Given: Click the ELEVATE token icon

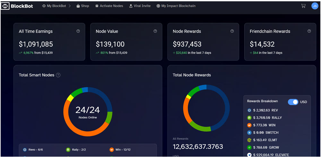Looking at the screenshot, I should tap(249, 155).
